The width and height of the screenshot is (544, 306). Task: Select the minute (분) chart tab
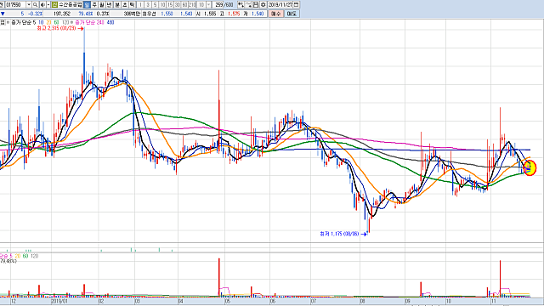coord(117,4)
